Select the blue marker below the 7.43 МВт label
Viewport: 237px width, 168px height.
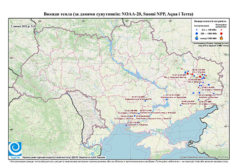(x=126, y=125)
